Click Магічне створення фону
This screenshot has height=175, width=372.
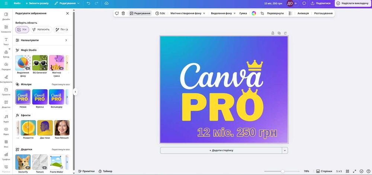pyautogui.click(x=187, y=13)
